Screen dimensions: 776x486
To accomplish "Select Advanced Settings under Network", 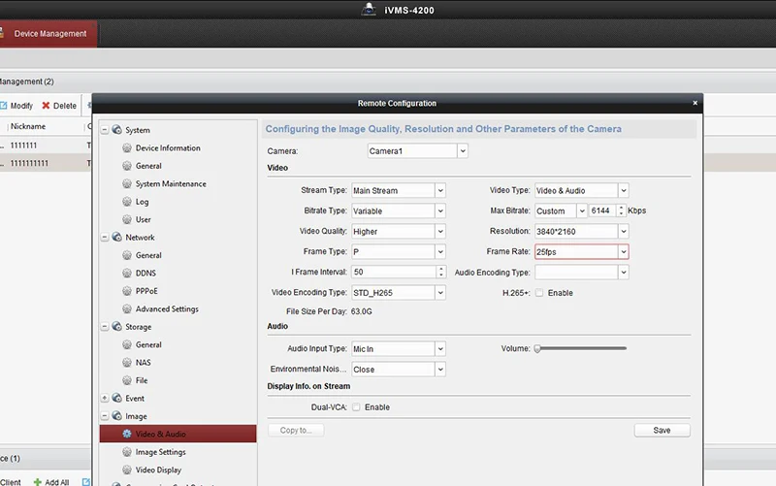I will 167,308.
